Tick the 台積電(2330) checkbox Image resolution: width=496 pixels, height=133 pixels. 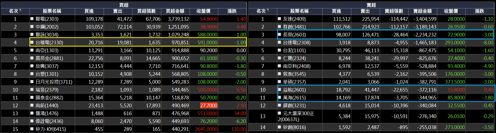tap(32, 42)
